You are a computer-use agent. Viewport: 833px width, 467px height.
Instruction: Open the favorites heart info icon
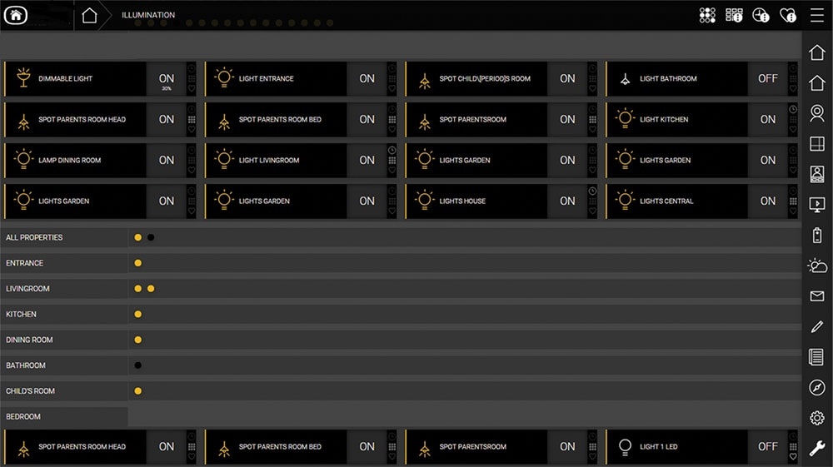tap(787, 15)
